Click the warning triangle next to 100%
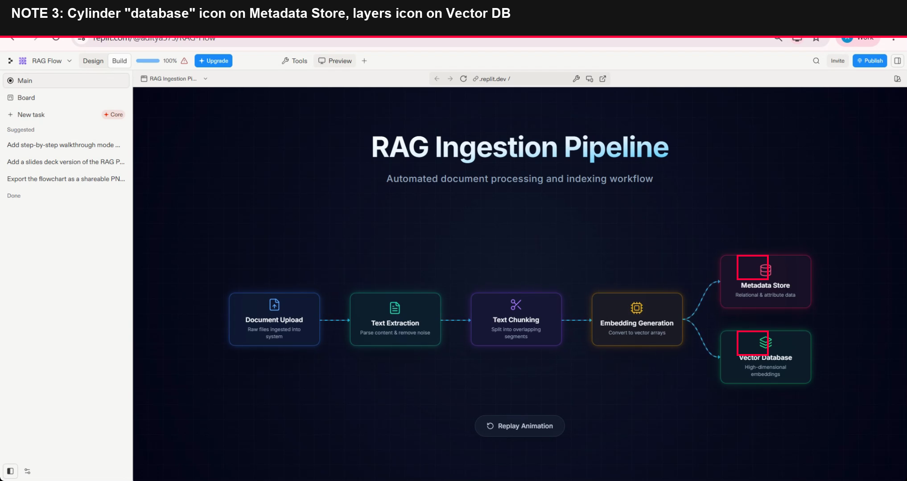Image resolution: width=907 pixels, height=481 pixels. [x=184, y=61]
